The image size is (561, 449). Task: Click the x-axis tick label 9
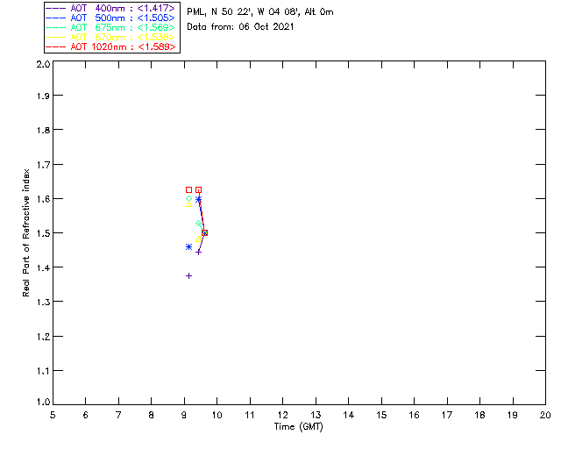click(184, 415)
